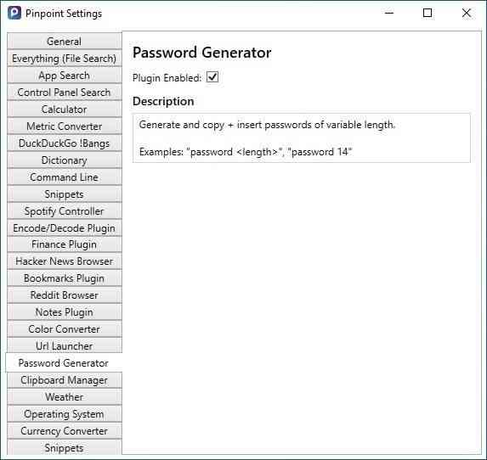This screenshot has width=487, height=460.
Task: Click the Description section label
Action: pyautogui.click(x=163, y=102)
